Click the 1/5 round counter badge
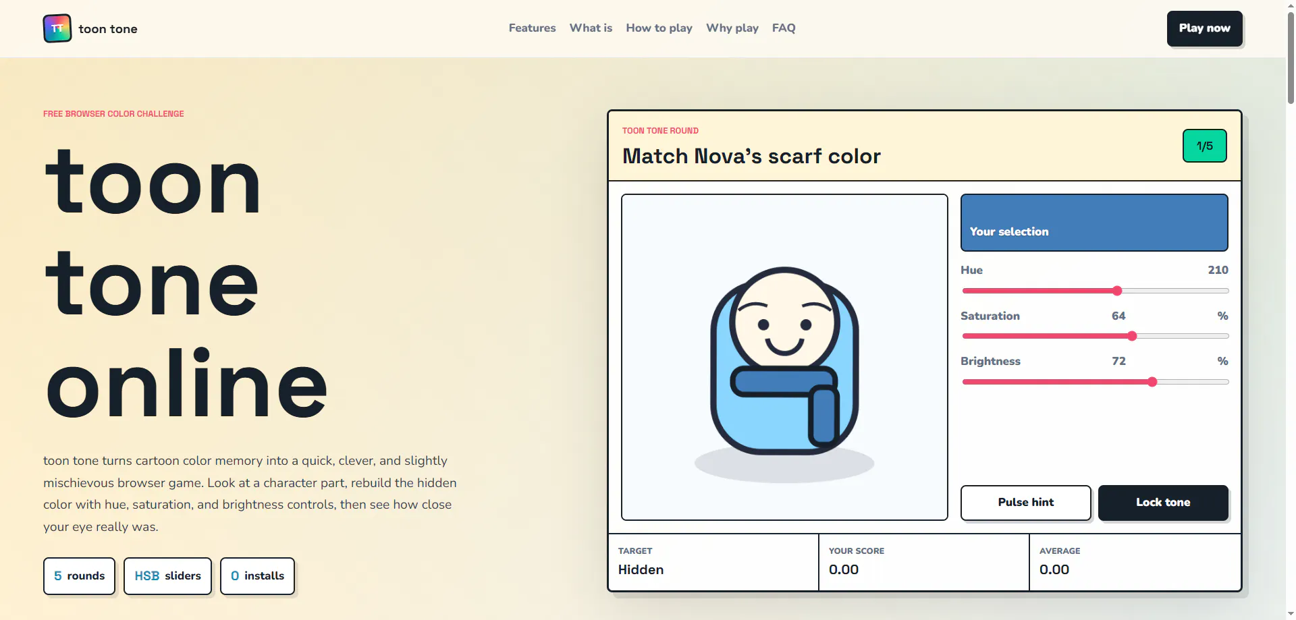Screen dimensions: 1296x620 click(1204, 146)
